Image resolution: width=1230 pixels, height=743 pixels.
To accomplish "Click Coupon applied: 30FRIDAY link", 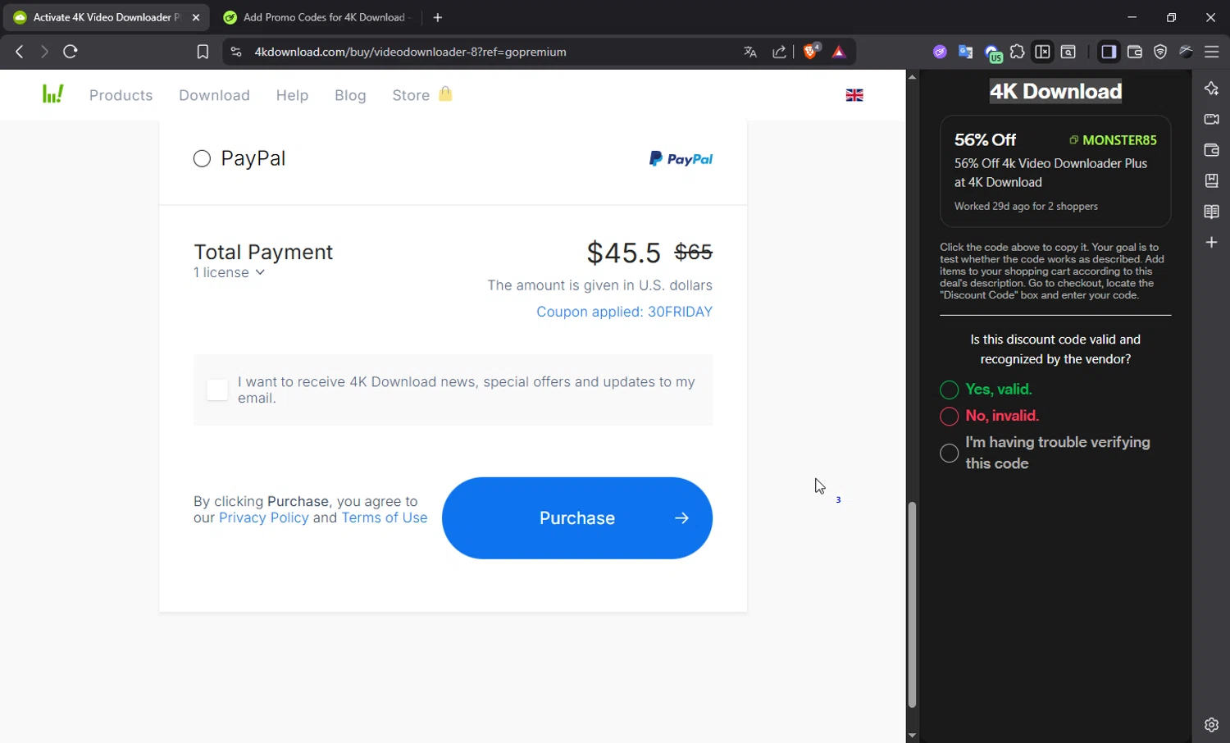I will point(624,312).
